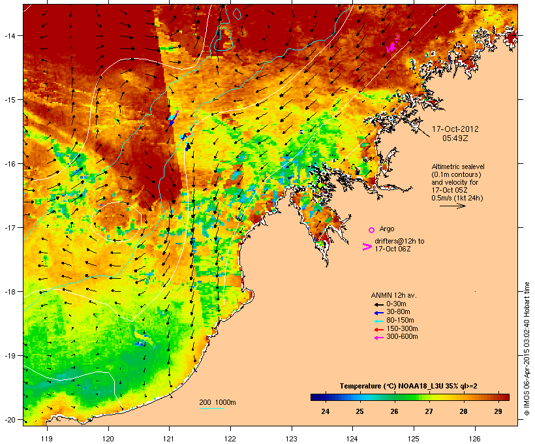The height and width of the screenshot is (444, 535).
Task: Click the 'ANMN 12h av.' heading
Action: 393,295
